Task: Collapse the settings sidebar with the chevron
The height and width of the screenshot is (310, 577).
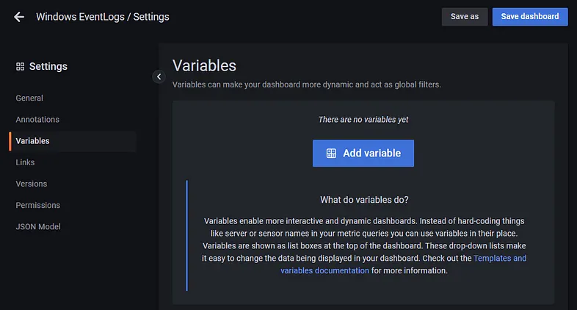Action: (159, 76)
